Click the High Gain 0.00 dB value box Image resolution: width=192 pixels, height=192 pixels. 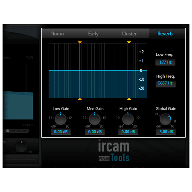click(128, 132)
